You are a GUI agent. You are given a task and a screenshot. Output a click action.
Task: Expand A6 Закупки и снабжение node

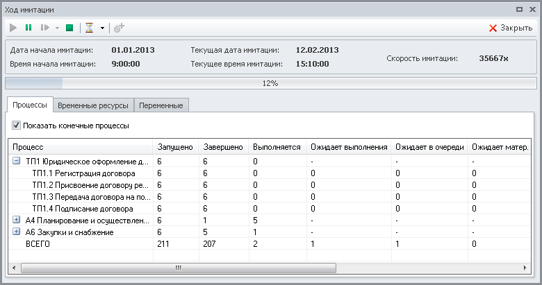(x=17, y=232)
